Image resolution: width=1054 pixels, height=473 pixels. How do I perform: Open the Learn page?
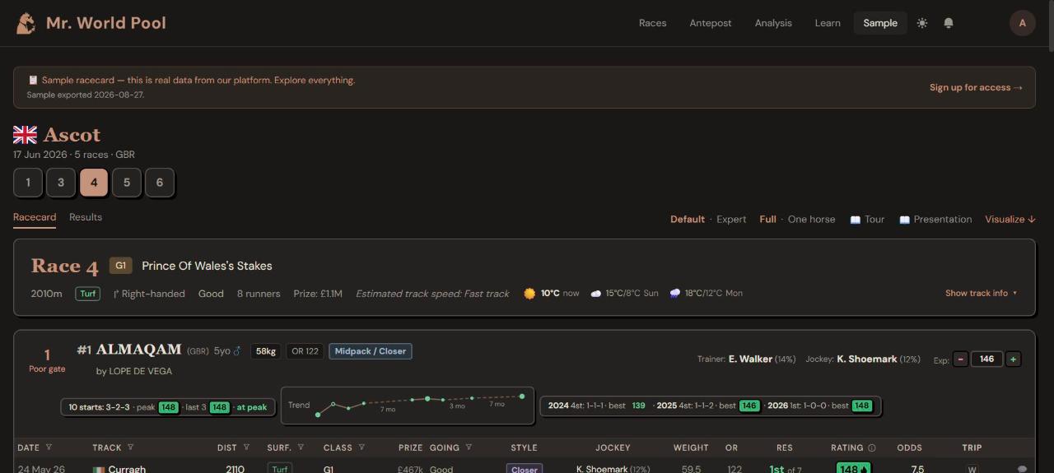[x=828, y=23]
